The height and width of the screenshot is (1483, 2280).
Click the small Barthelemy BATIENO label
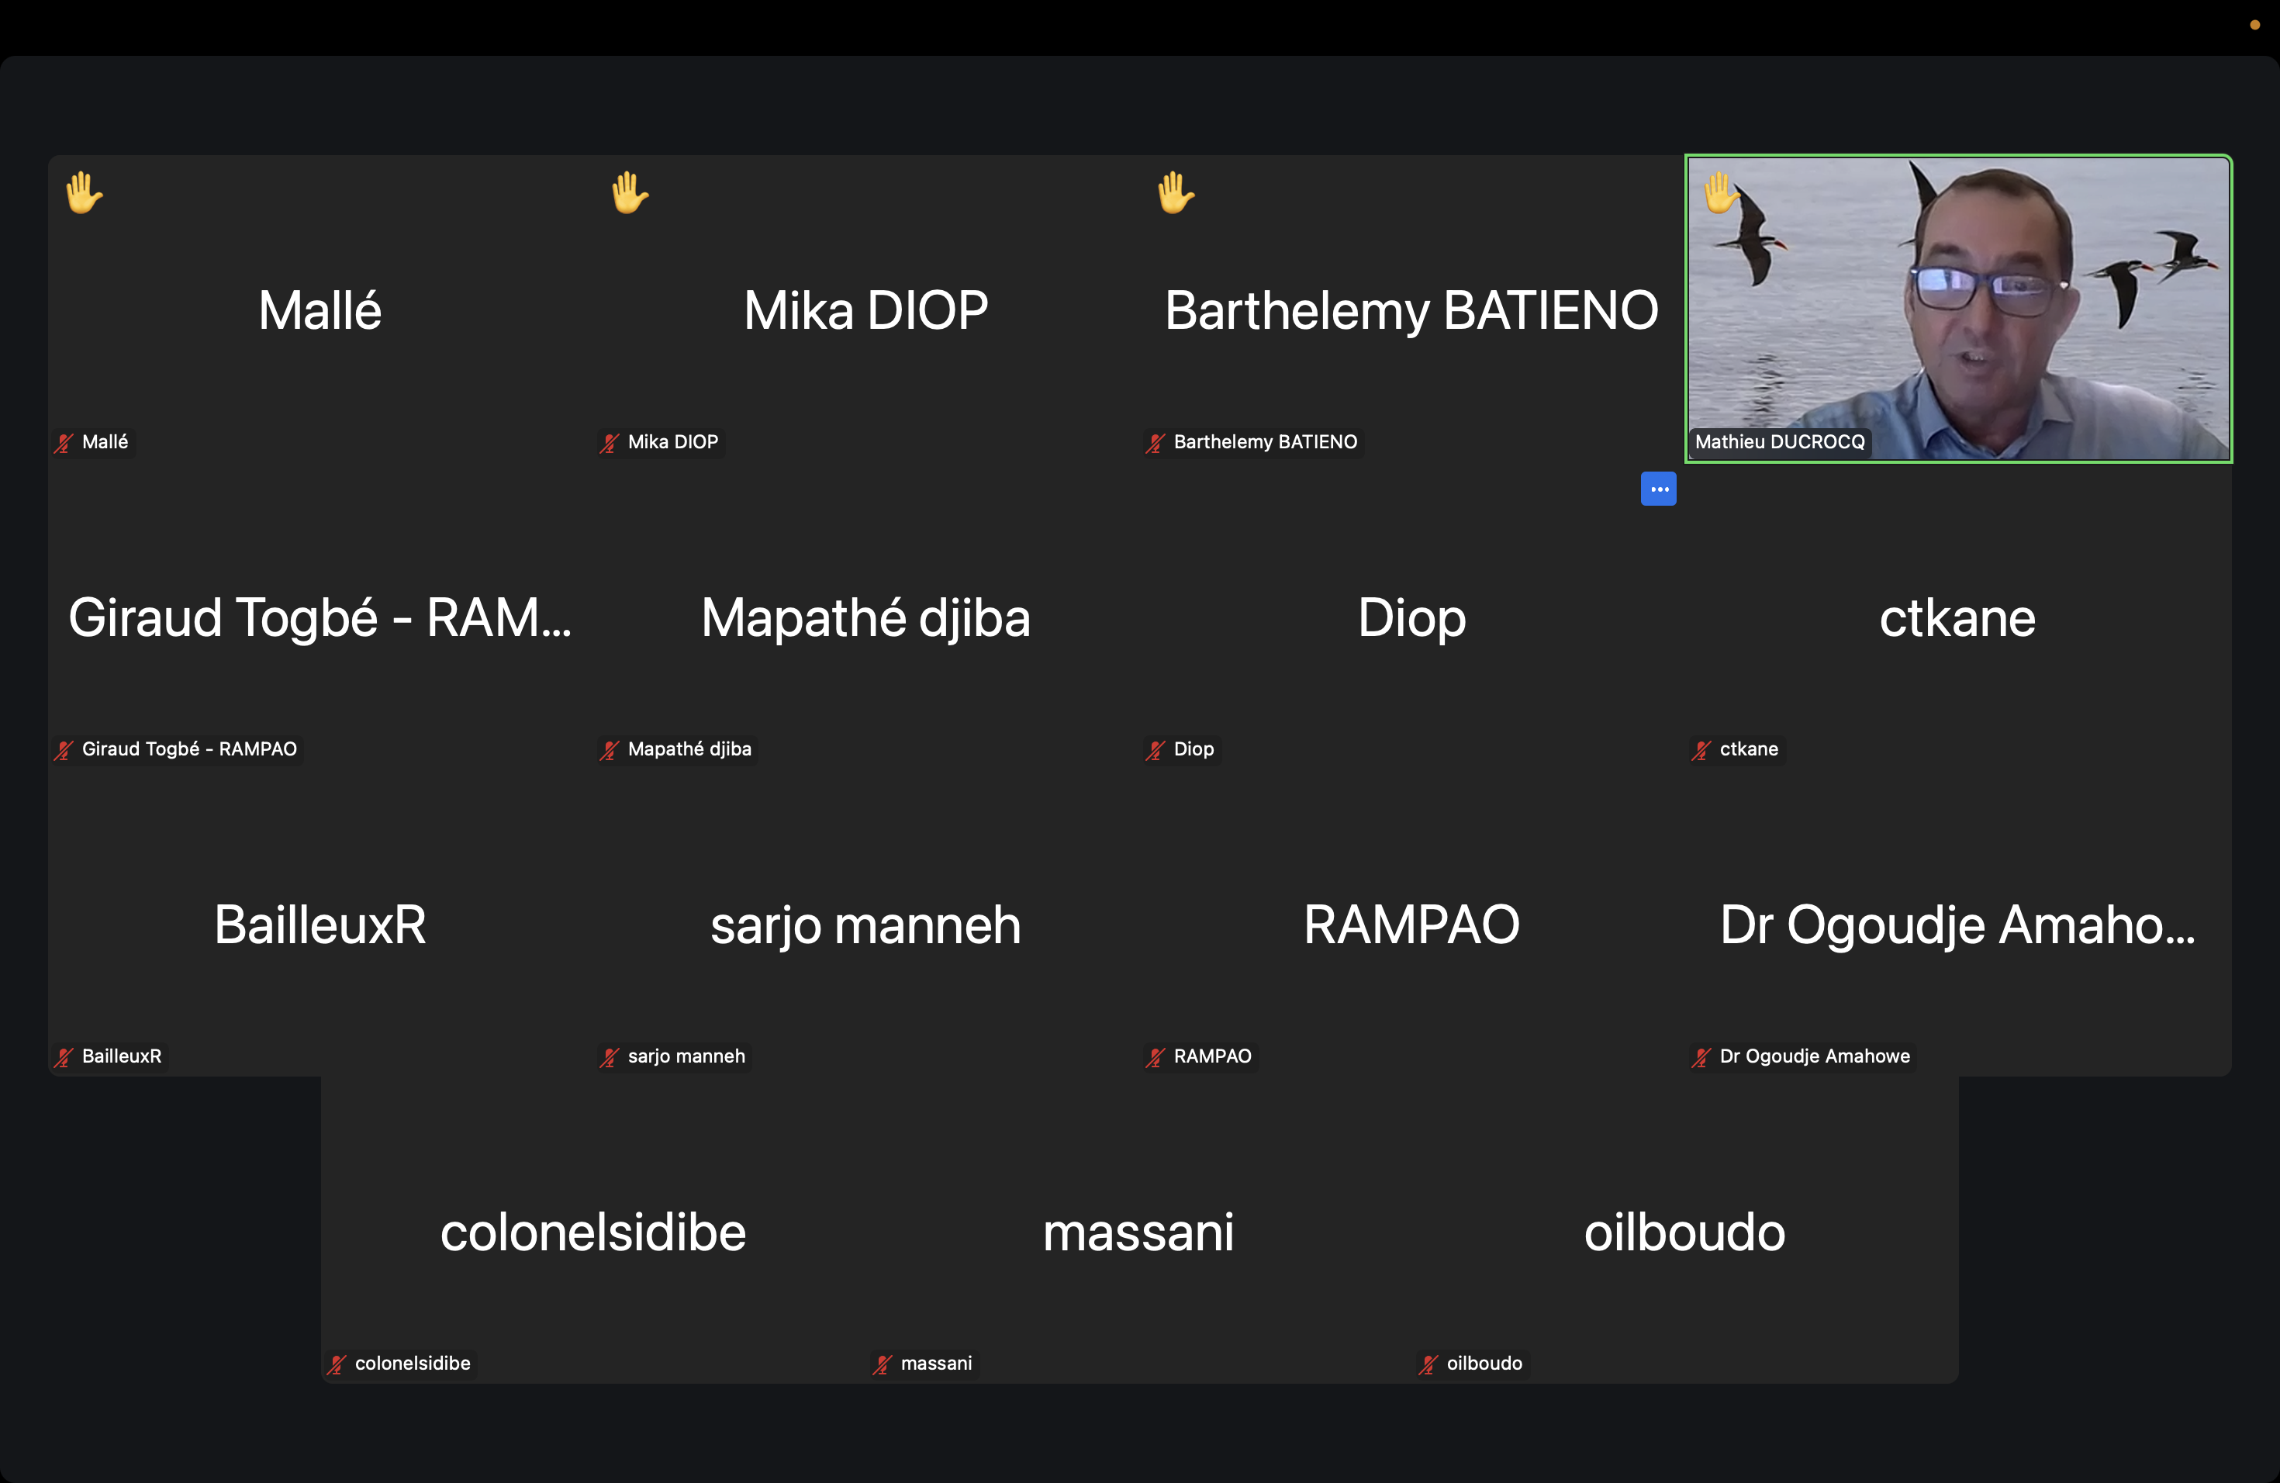1266,441
